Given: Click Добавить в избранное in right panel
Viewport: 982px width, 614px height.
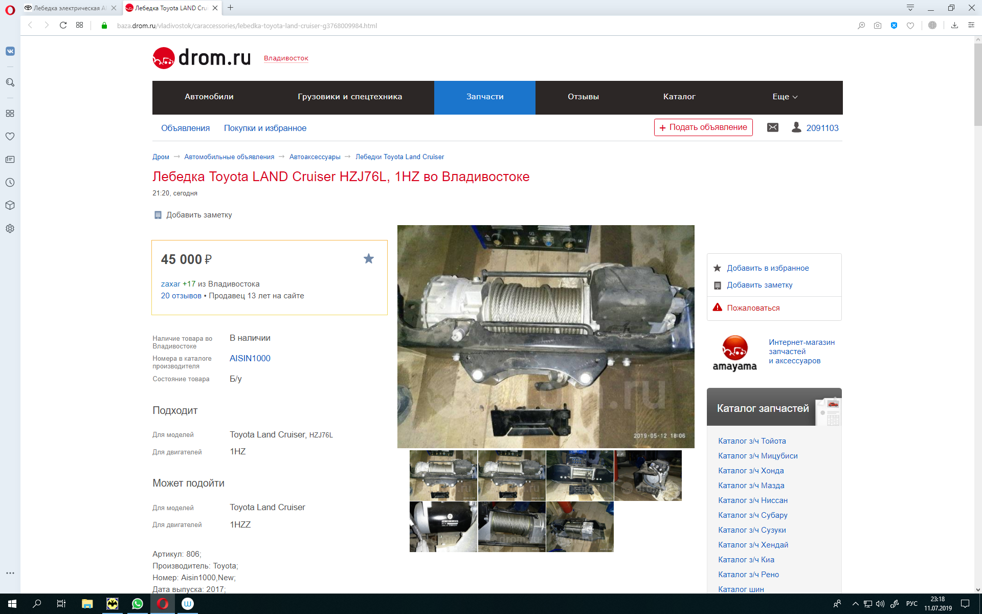Looking at the screenshot, I should (768, 268).
